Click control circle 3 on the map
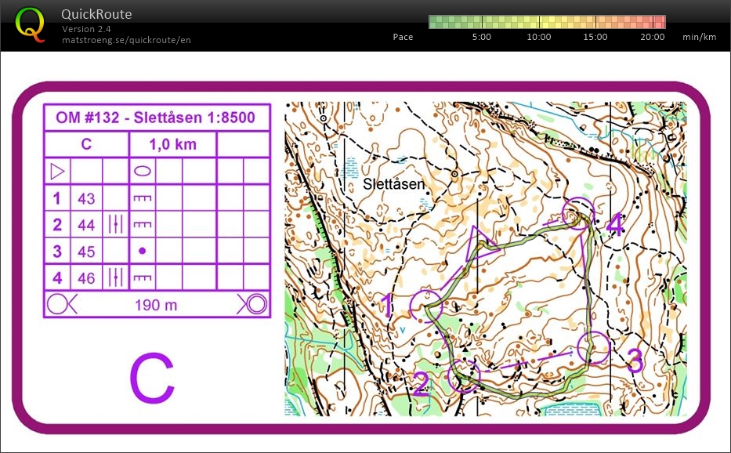 [x=593, y=347]
